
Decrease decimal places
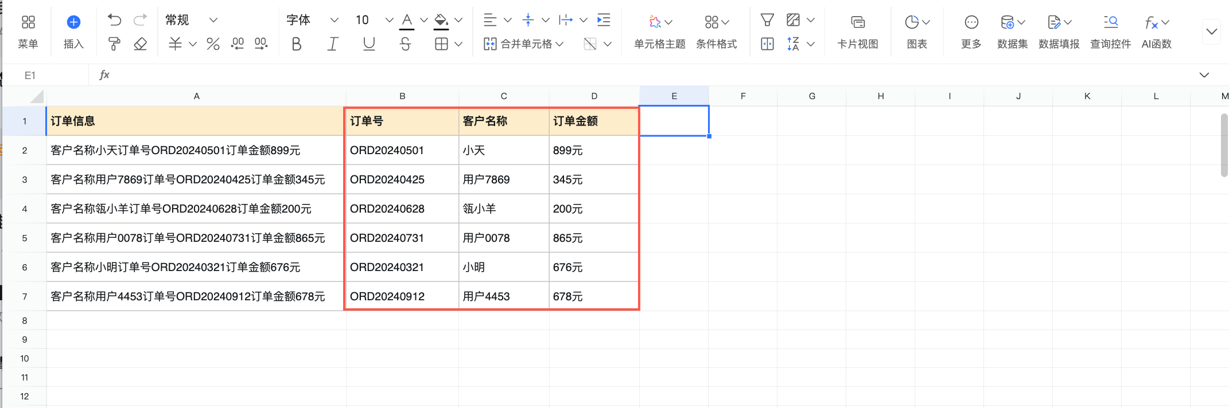(237, 44)
